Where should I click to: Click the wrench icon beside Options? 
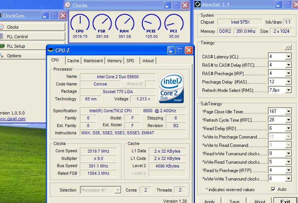click(x=2, y=55)
